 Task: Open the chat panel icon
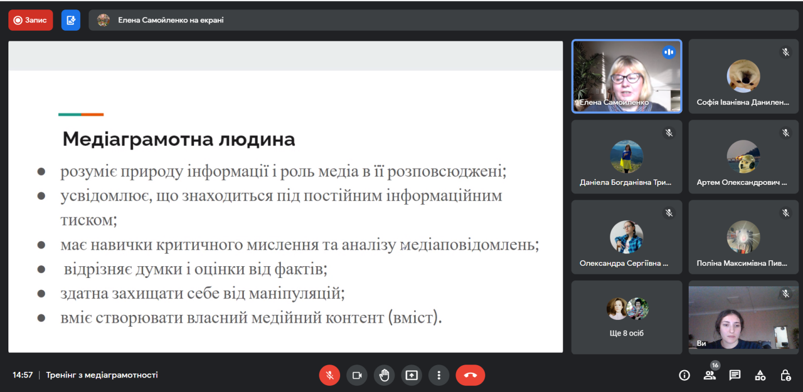pyautogui.click(x=735, y=375)
